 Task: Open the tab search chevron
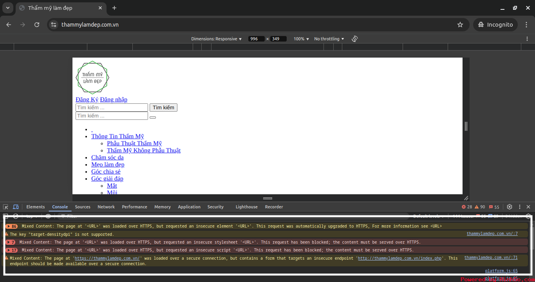coord(7,8)
